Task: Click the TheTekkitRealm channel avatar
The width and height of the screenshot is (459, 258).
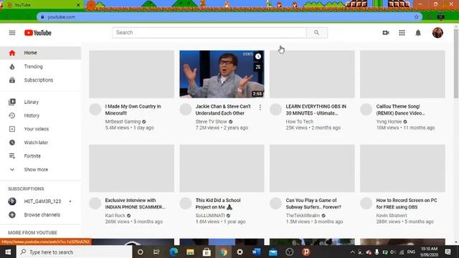Action: point(275,204)
